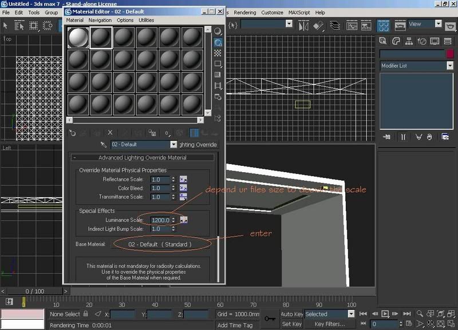Toggle selection lock icon
This screenshot has height=330, width=458.
coord(86,314)
